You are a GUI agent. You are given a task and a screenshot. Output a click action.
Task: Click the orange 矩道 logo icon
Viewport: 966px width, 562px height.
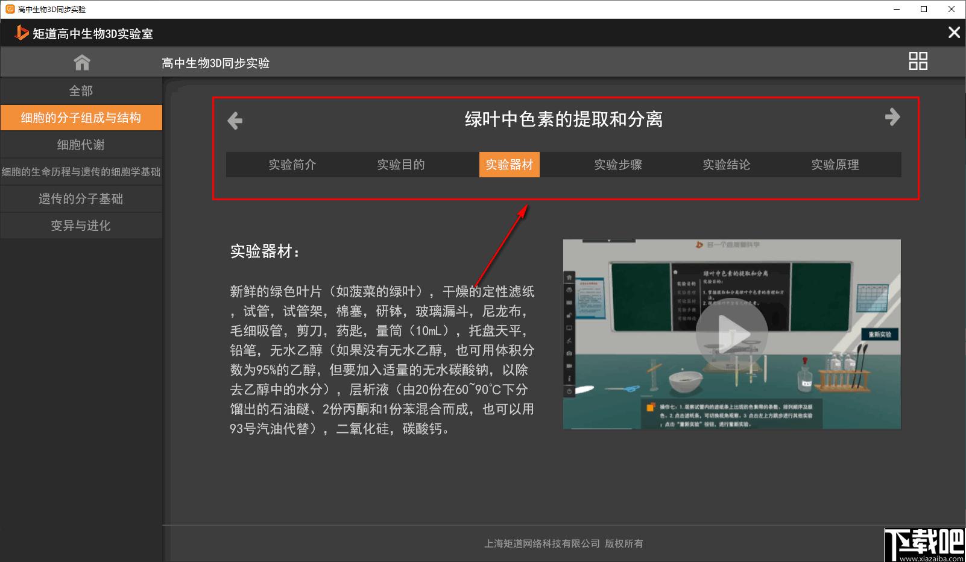[x=22, y=33]
